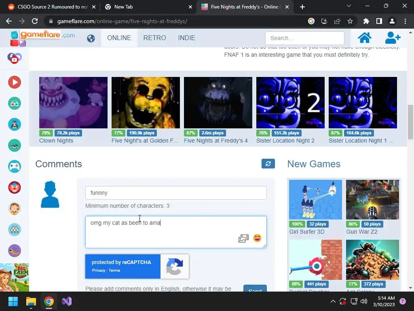414x311 pixels.
Task: Open the emoji picker in comment box
Action: click(257, 238)
